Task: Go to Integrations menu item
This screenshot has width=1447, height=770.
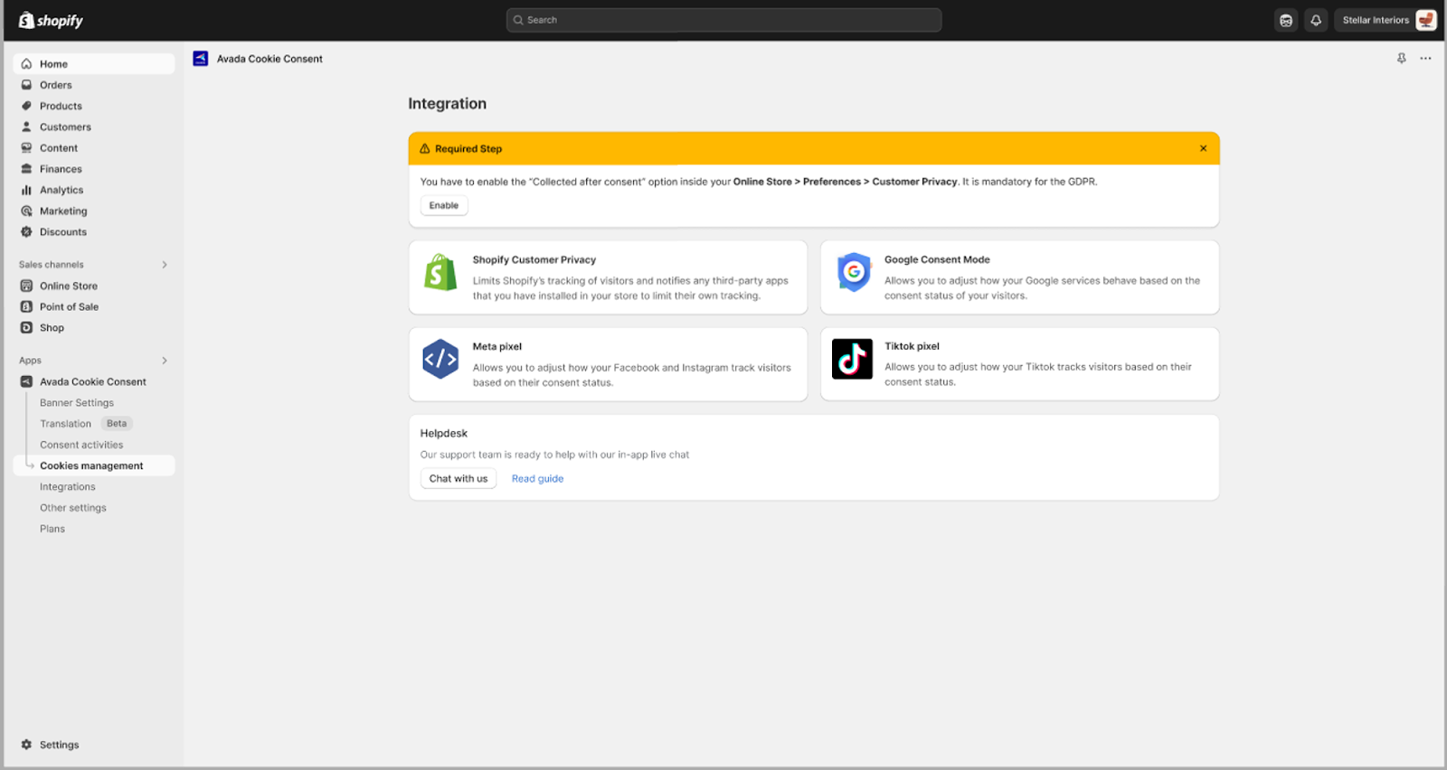Action: click(x=68, y=487)
